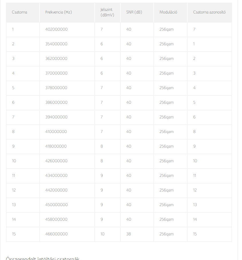Screen dimensions: 242x260
Task: Click the Összerendelt letöltési csatornák heading
Action: [x=42, y=258]
